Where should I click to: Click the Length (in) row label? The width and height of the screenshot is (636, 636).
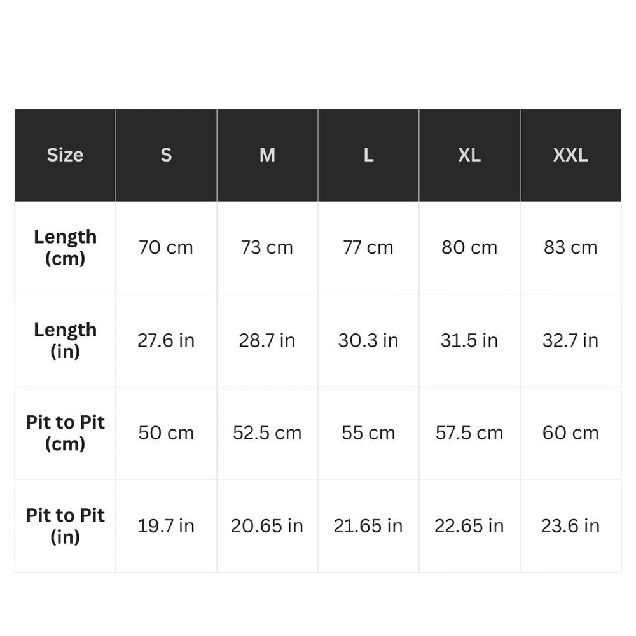[65, 340]
